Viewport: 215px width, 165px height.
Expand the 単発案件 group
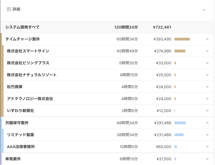tap(207, 159)
